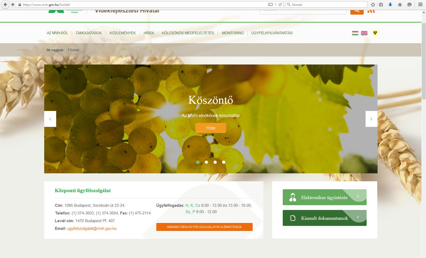Select the first green slider dot
This screenshot has width=426, height=258.
click(198, 162)
